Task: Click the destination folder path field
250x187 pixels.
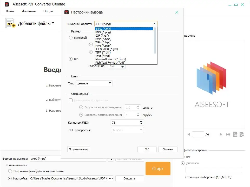Action: pyautogui.click(x=69, y=178)
